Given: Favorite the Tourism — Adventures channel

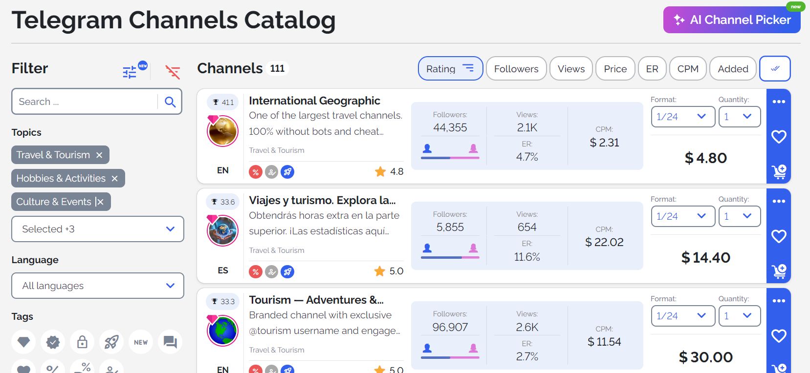Looking at the screenshot, I should coord(779,336).
